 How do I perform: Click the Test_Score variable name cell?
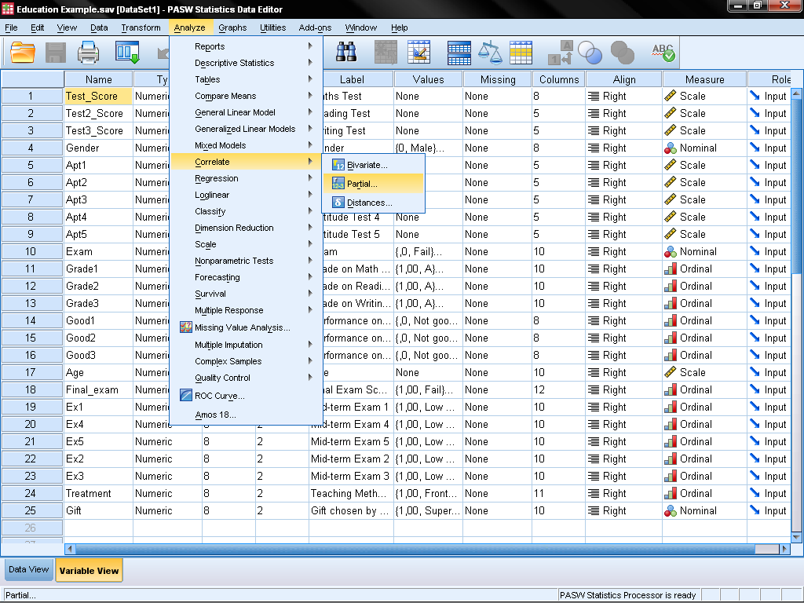(x=97, y=96)
